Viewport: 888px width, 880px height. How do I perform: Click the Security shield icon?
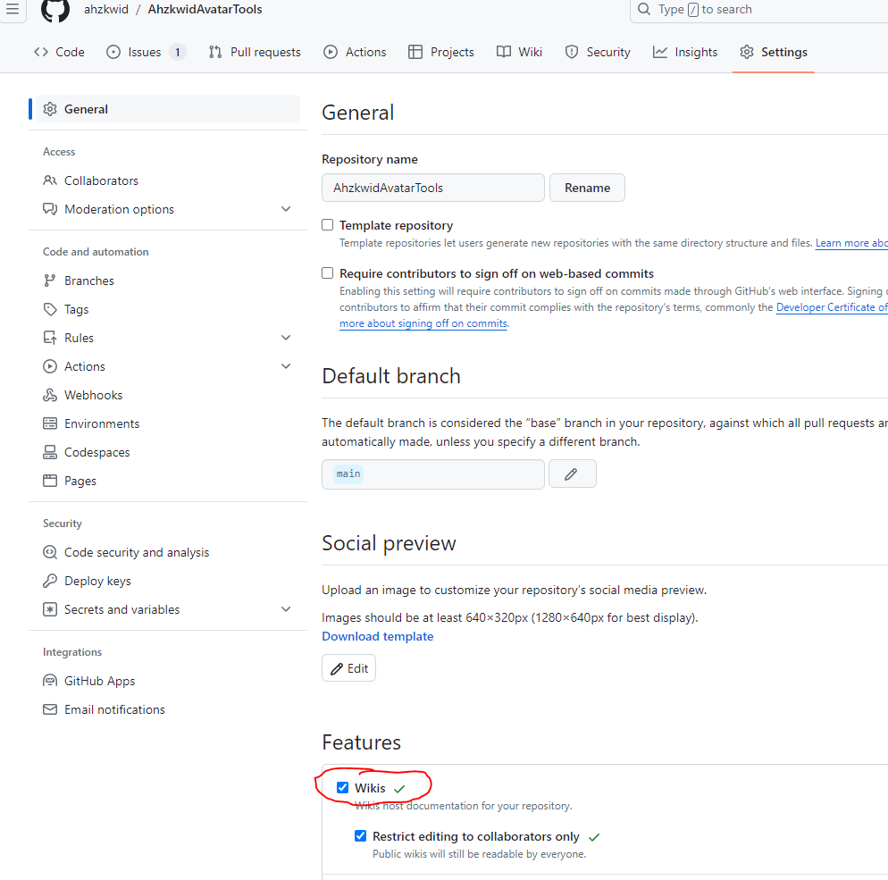(572, 52)
